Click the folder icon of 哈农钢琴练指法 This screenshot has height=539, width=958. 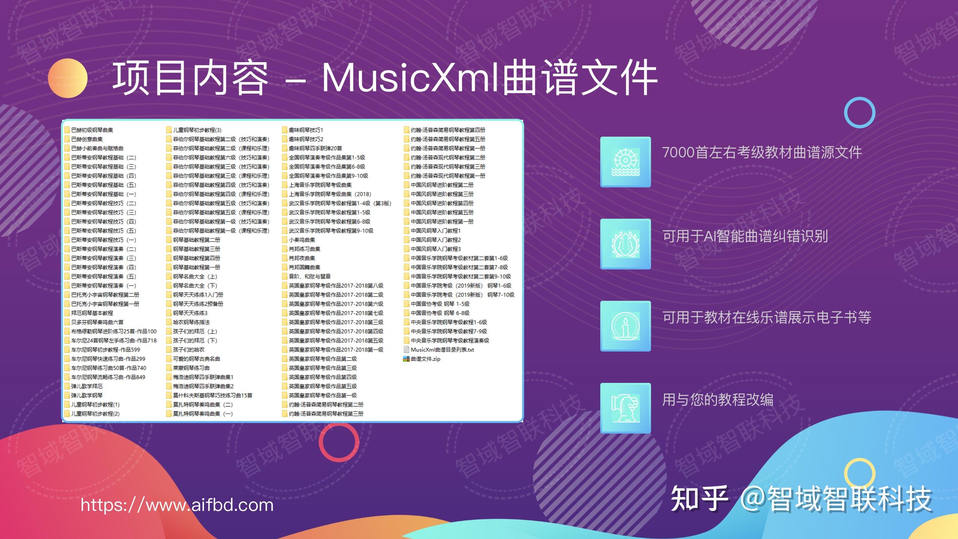[x=169, y=322]
